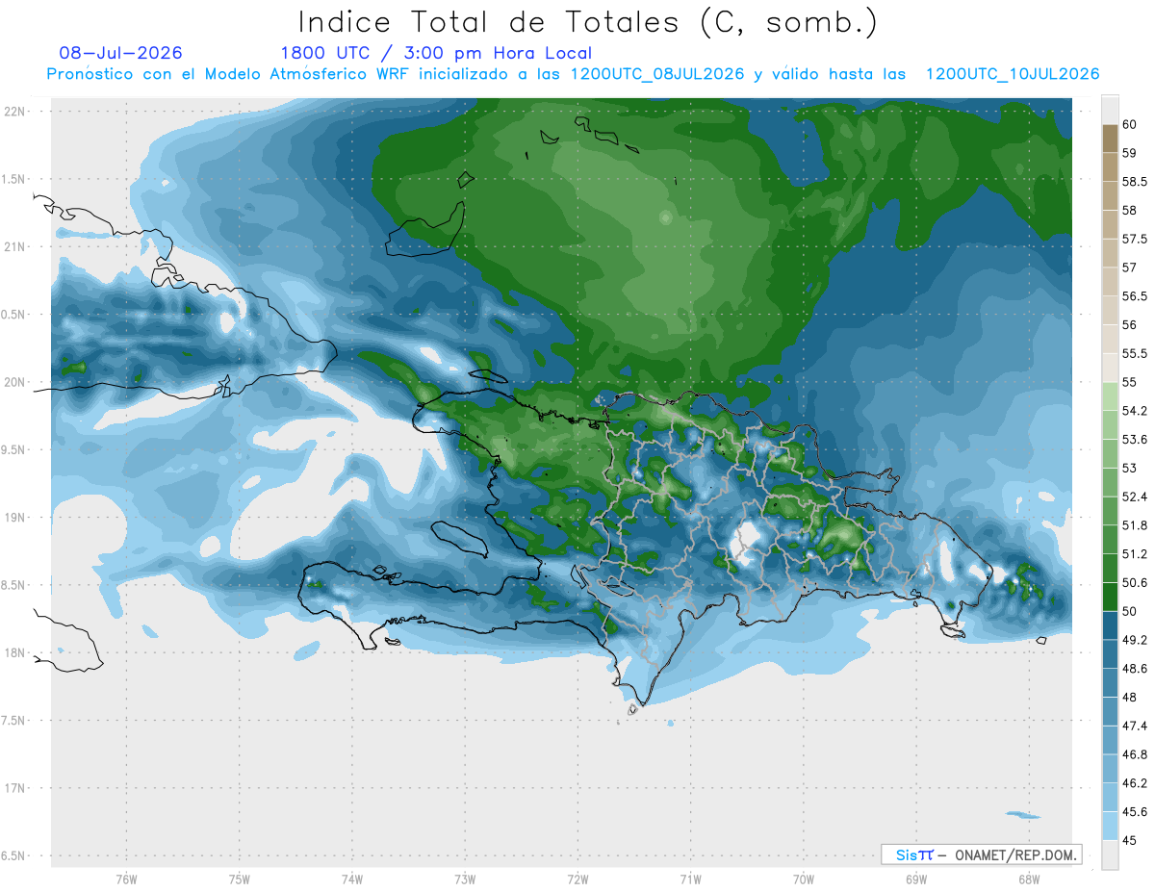Click the 21N latitude label
Viewport: 1155px width, 892px height.
tap(14, 246)
